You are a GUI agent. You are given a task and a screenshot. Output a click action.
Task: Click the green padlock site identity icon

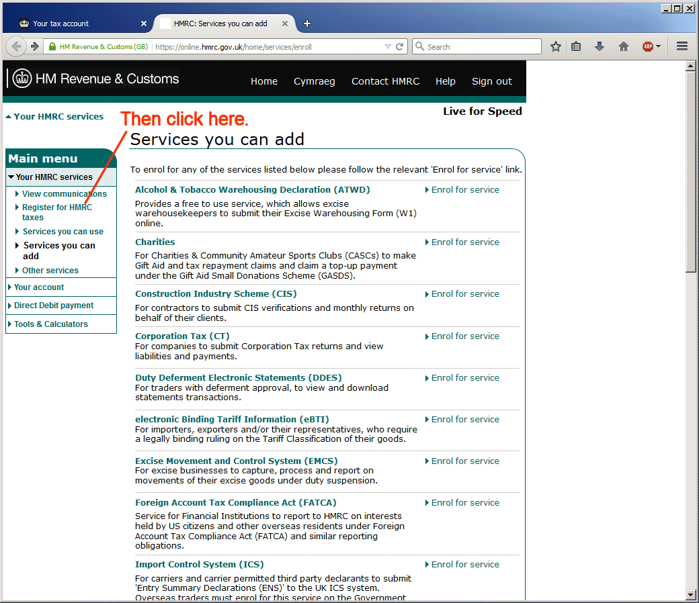[x=52, y=46]
